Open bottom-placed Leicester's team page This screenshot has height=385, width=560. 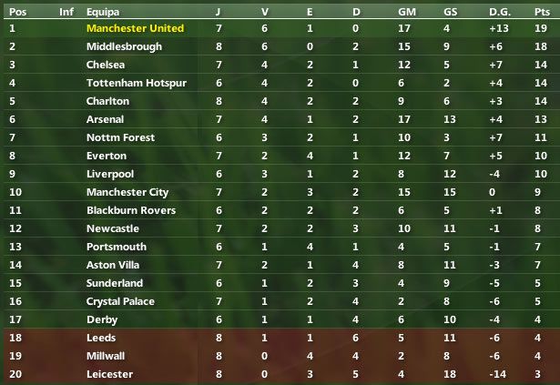point(109,374)
